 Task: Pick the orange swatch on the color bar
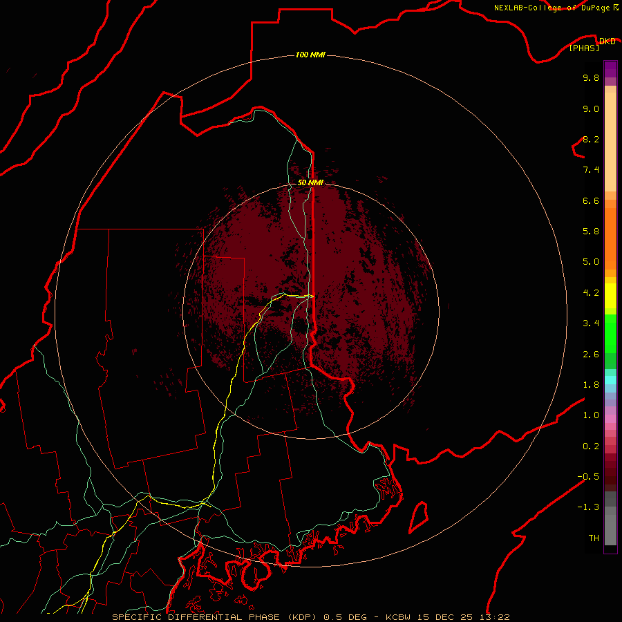[610, 239]
